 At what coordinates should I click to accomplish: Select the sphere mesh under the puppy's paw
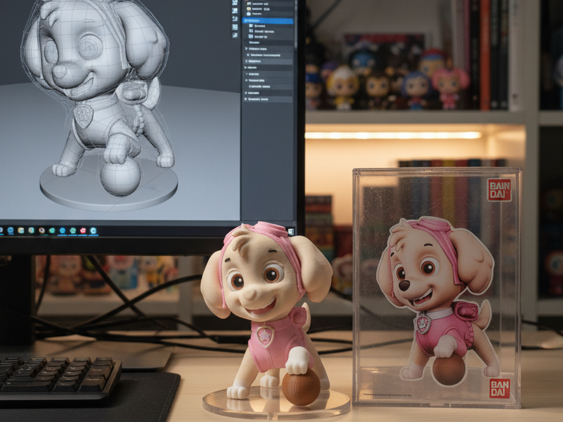click(121, 176)
